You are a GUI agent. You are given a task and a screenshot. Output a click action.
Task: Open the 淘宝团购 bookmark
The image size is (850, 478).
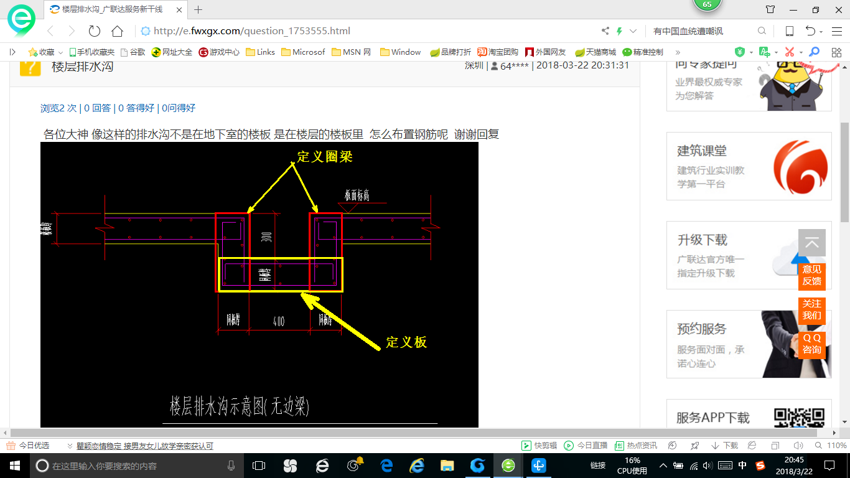click(x=498, y=52)
